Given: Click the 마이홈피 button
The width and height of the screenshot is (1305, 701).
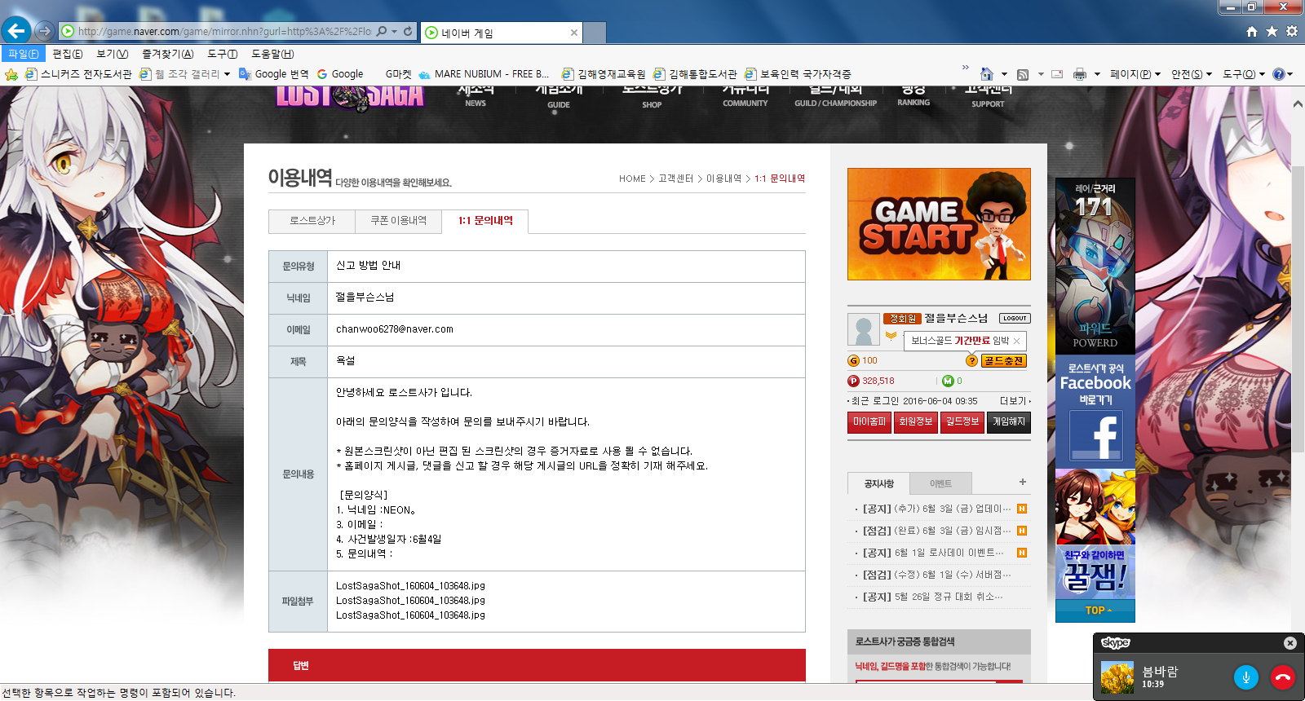Looking at the screenshot, I should click(x=869, y=422).
